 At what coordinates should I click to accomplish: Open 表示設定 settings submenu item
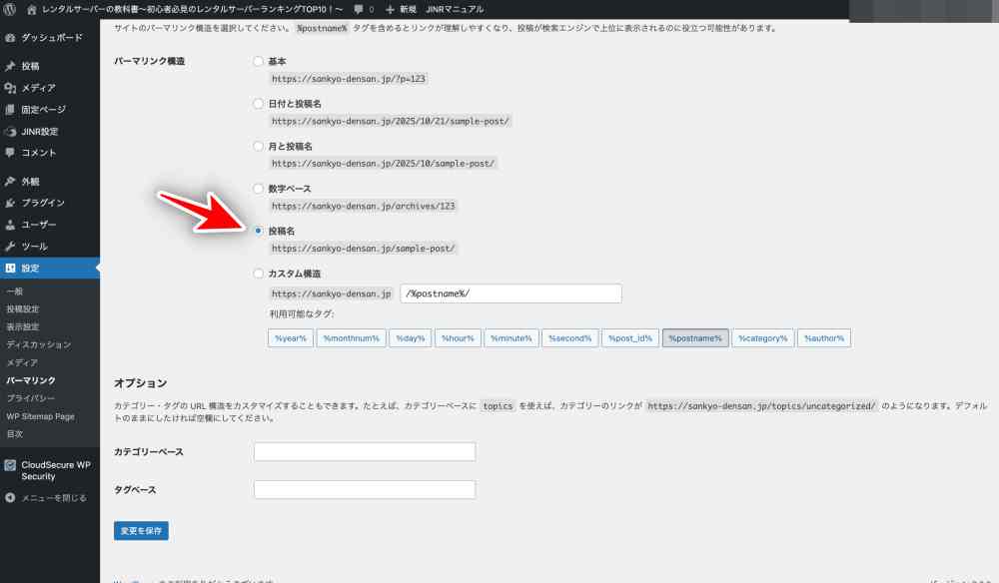point(23,326)
